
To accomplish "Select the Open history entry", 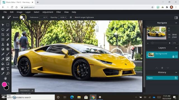I will (162, 78).
